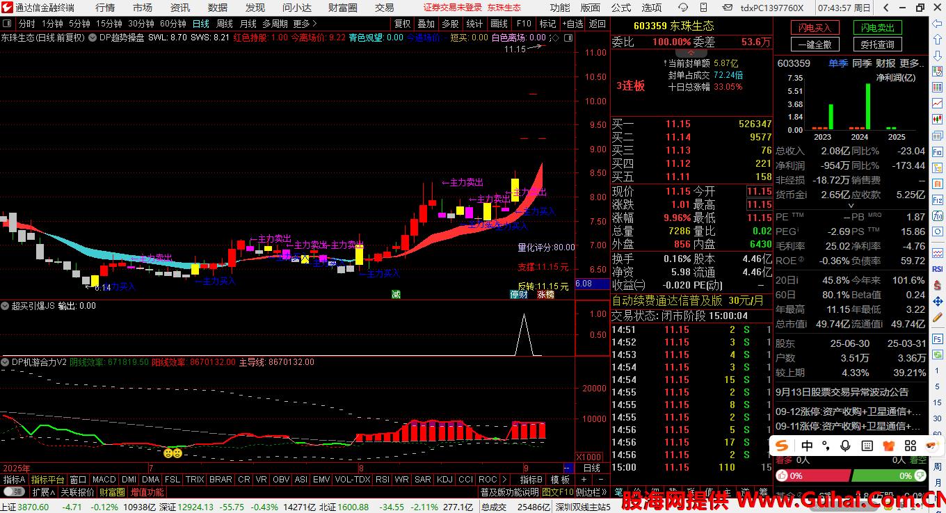946x513 pixels.
Task: Expand more indicators arrow after ROC
Action: click(x=504, y=480)
